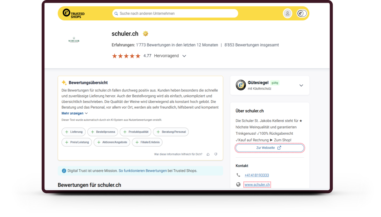
Task: Select the Aktionen/Angebote topic chip
Action: coord(112,142)
